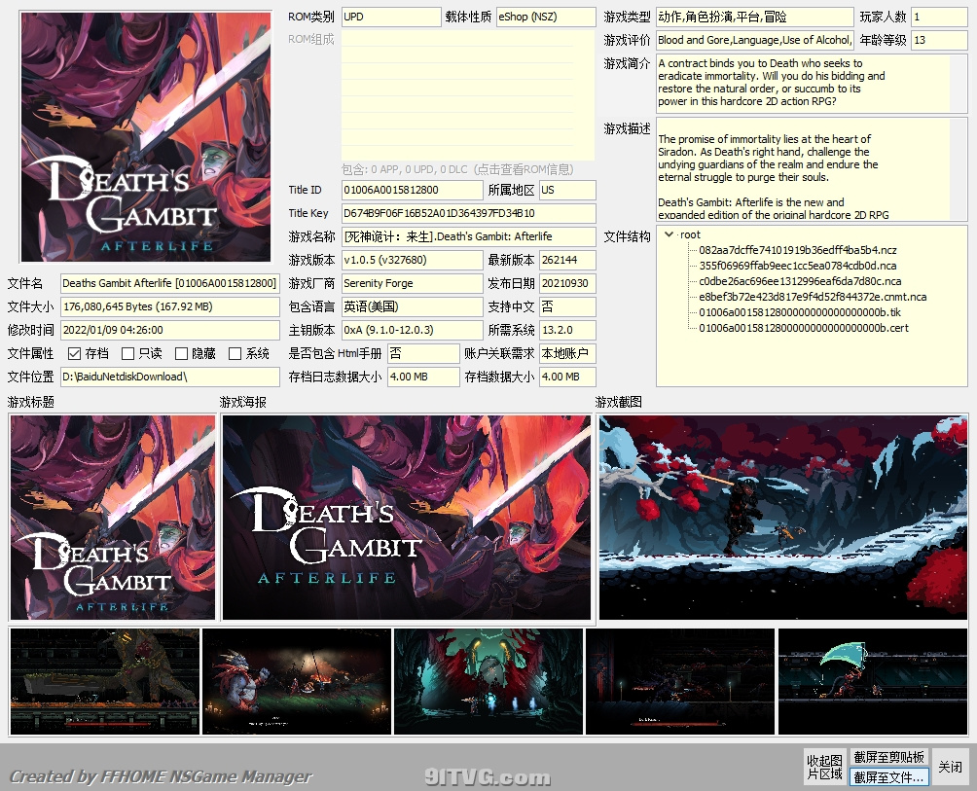Click the 发布日期 20210930 field
Image resolution: width=977 pixels, height=791 pixels.
(x=567, y=283)
